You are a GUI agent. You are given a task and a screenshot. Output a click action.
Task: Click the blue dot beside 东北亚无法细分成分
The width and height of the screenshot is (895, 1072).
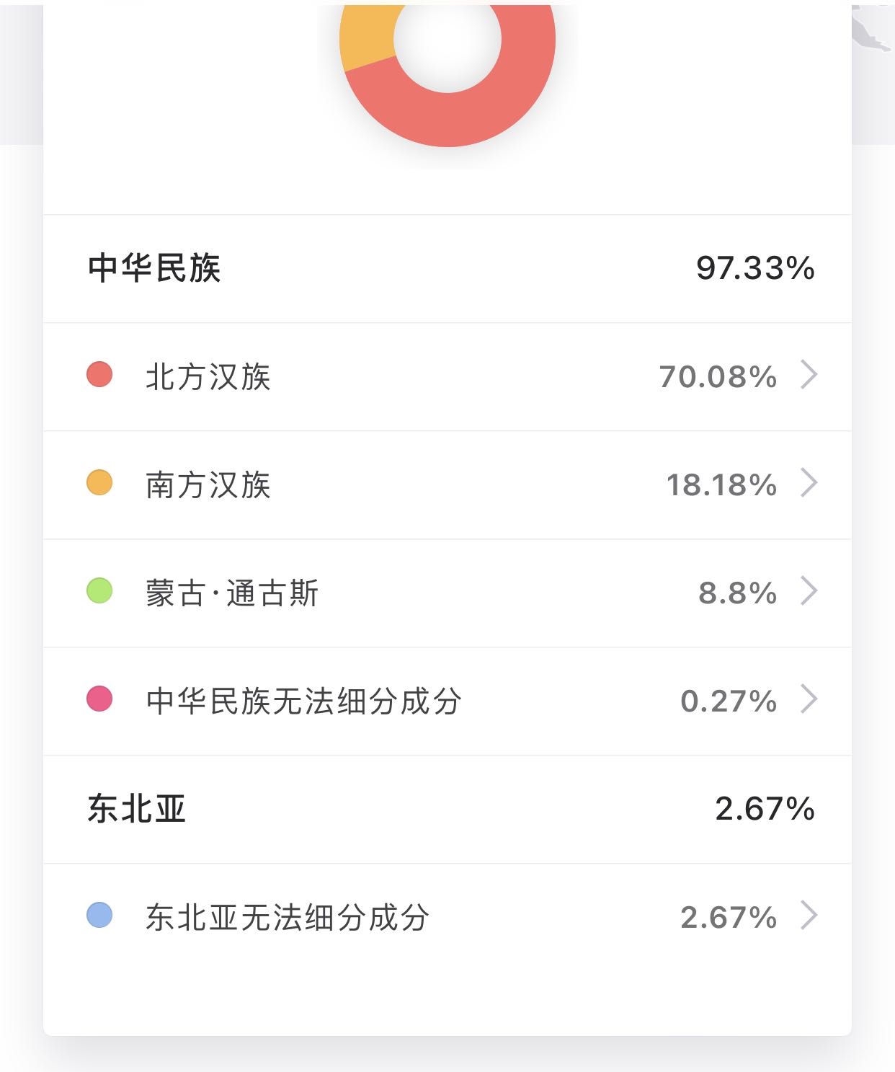click(x=99, y=916)
